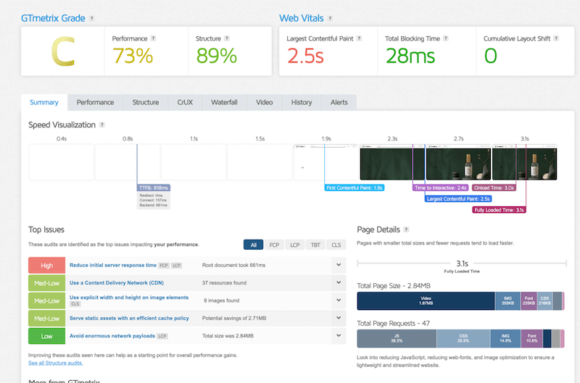Select the LCP audit filter
The image size is (580, 383).
[x=295, y=245]
